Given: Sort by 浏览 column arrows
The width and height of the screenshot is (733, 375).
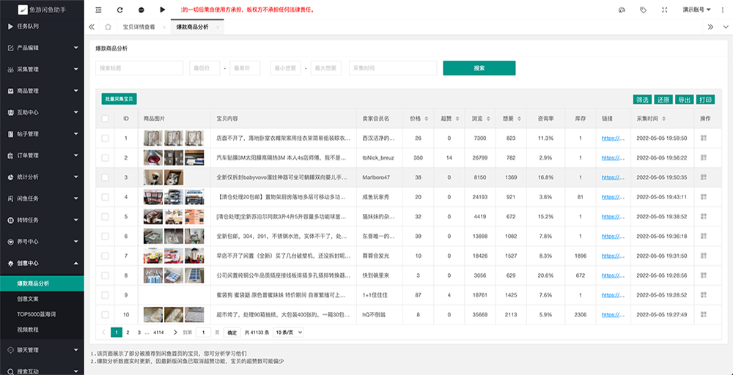Looking at the screenshot, I should (x=487, y=119).
